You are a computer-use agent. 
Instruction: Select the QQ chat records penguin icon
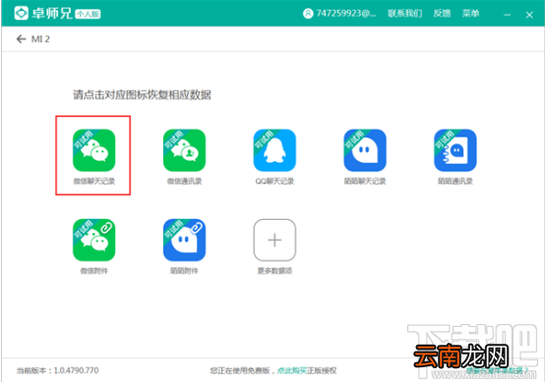(274, 150)
